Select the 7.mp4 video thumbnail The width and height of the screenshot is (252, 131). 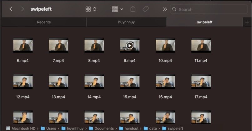click(x=58, y=45)
